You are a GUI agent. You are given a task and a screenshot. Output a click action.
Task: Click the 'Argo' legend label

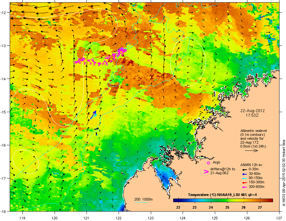click(x=216, y=162)
